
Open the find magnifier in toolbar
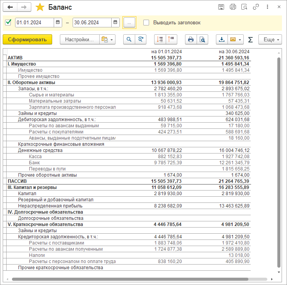point(129,39)
